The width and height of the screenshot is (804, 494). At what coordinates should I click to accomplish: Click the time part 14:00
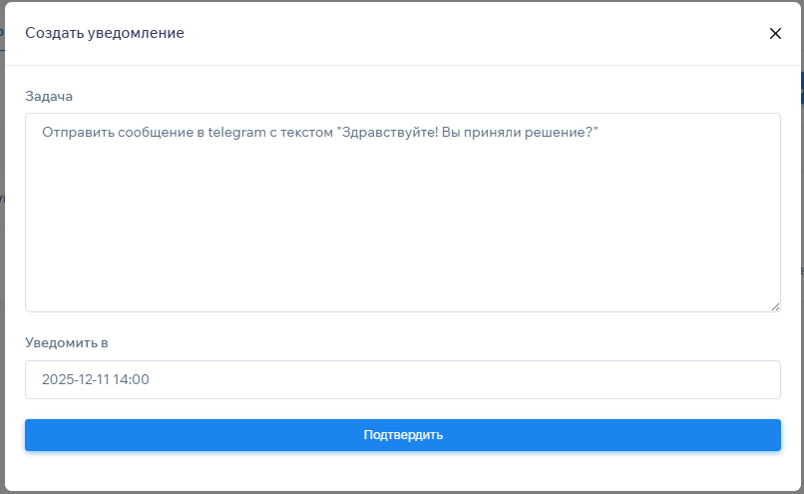click(x=136, y=379)
